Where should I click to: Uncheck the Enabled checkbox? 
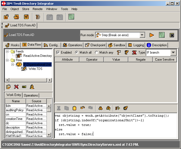click(58, 52)
